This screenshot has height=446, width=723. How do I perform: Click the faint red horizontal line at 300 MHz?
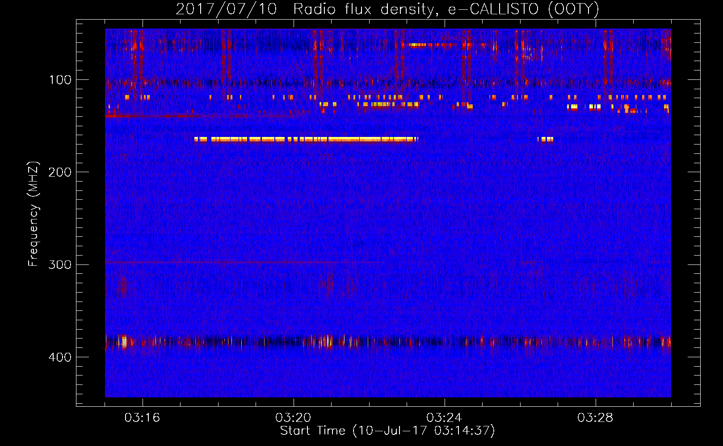[x=241, y=262]
